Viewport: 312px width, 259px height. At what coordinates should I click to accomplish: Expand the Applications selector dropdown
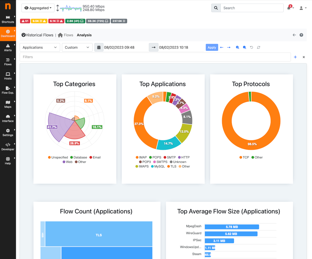click(x=40, y=47)
